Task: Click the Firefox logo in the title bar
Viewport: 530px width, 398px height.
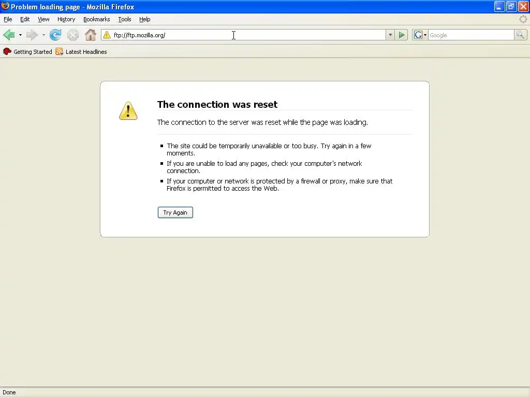Action: click(x=5, y=6)
